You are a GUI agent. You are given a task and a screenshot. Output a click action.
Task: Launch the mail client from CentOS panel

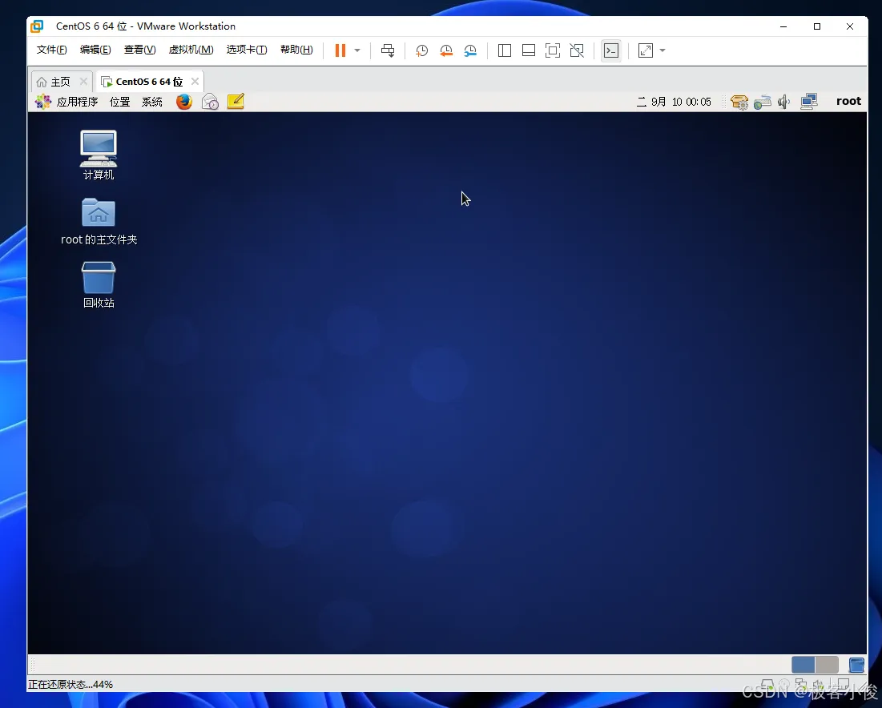[x=210, y=102]
